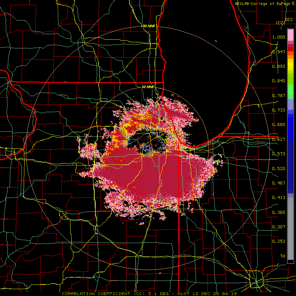This screenshot has height=296, width=296.
Task: Select the 0.733 color scale value
Action: (279, 110)
